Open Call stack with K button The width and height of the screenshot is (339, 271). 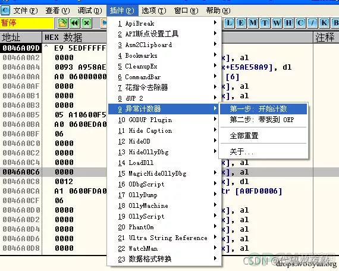pyautogui.click(x=324, y=23)
